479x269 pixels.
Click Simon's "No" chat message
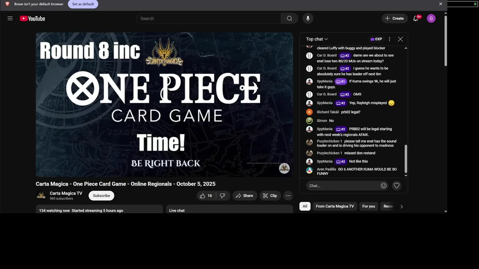click(331, 121)
